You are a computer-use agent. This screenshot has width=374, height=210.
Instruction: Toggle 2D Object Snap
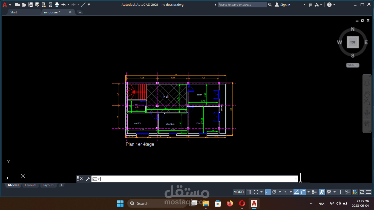tap(303, 192)
